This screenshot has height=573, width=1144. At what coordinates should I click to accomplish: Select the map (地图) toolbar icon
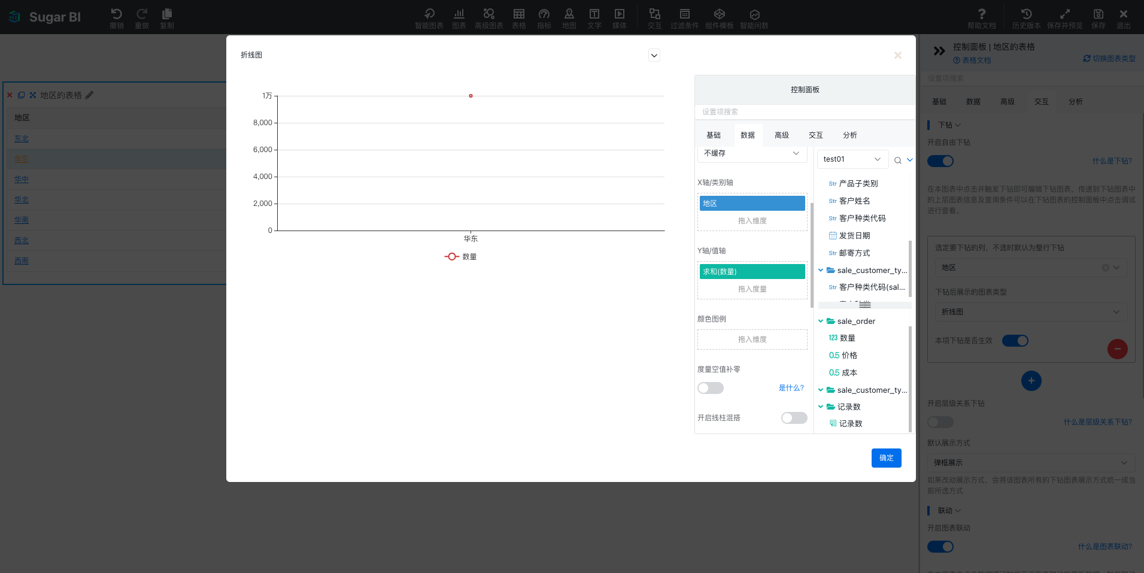tap(569, 14)
